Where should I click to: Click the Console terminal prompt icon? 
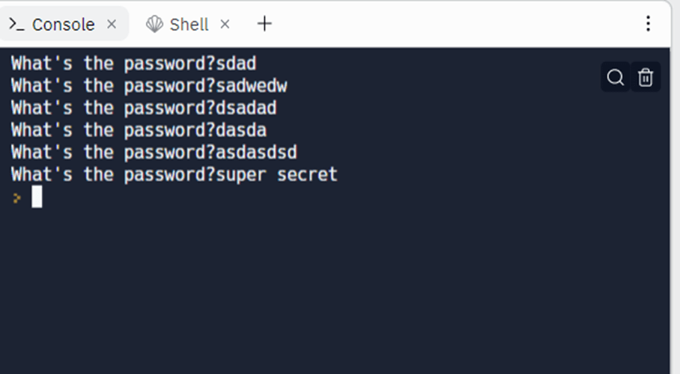pyautogui.click(x=16, y=25)
